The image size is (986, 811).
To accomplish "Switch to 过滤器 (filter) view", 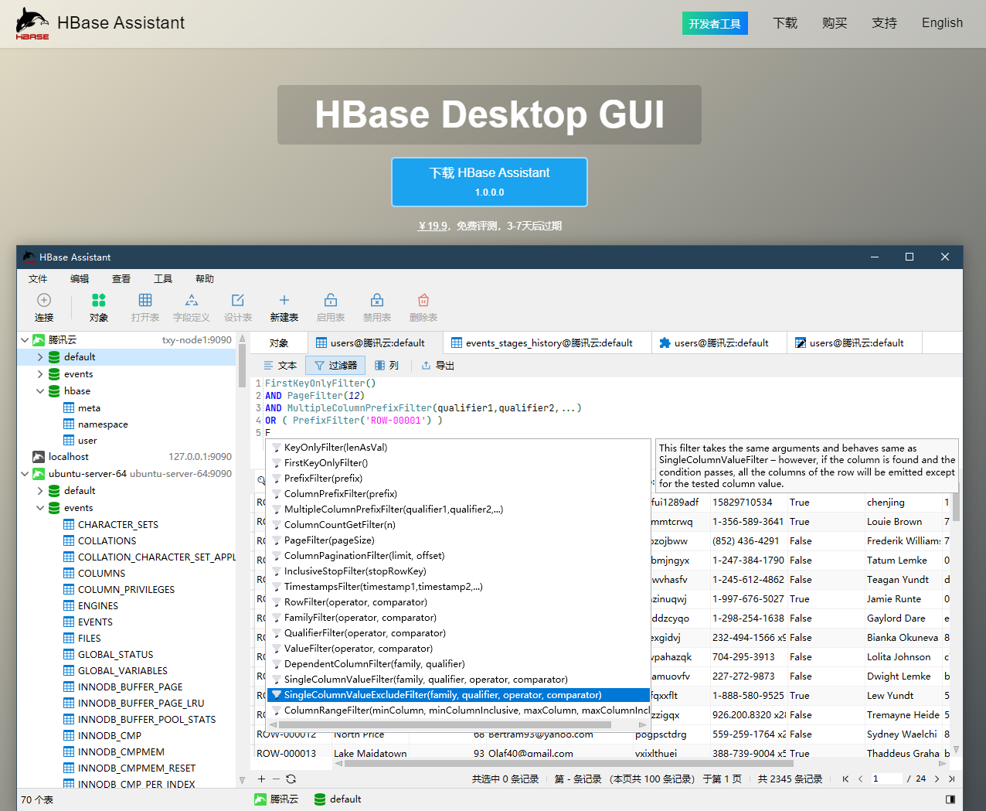I will pos(335,366).
